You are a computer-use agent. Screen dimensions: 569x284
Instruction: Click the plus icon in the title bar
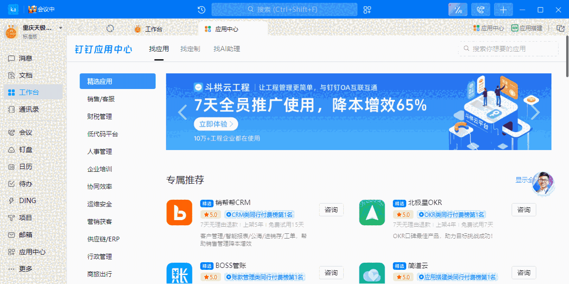(503, 9)
